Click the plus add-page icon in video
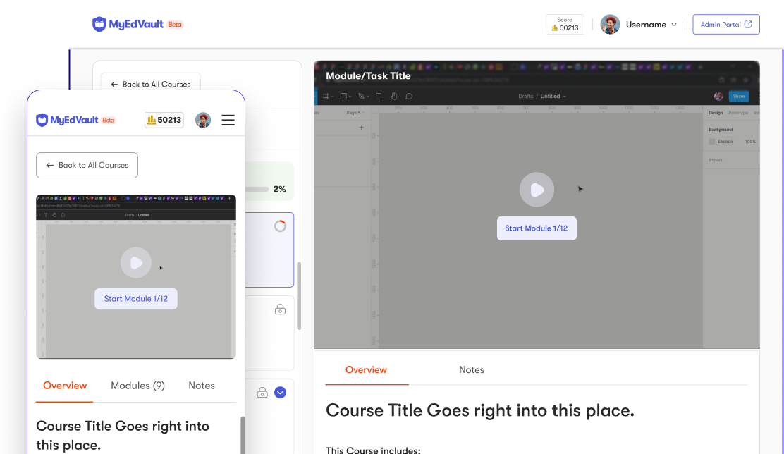Image resolution: width=784 pixels, height=454 pixels. 362,128
